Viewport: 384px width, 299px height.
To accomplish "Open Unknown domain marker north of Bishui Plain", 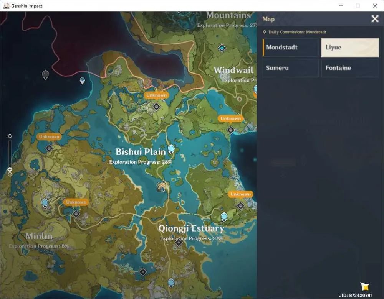I will pyautogui.click(x=157, y=107).
